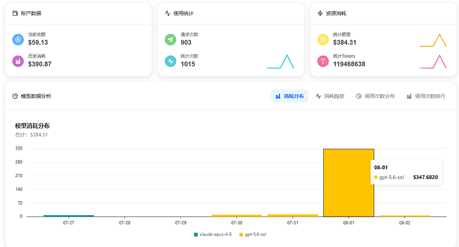
Task: Click the pink Tokens sparkline chart
Action: (433, 62)
